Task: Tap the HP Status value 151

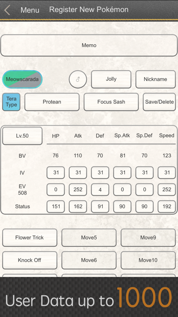Action: click(56, 207)
